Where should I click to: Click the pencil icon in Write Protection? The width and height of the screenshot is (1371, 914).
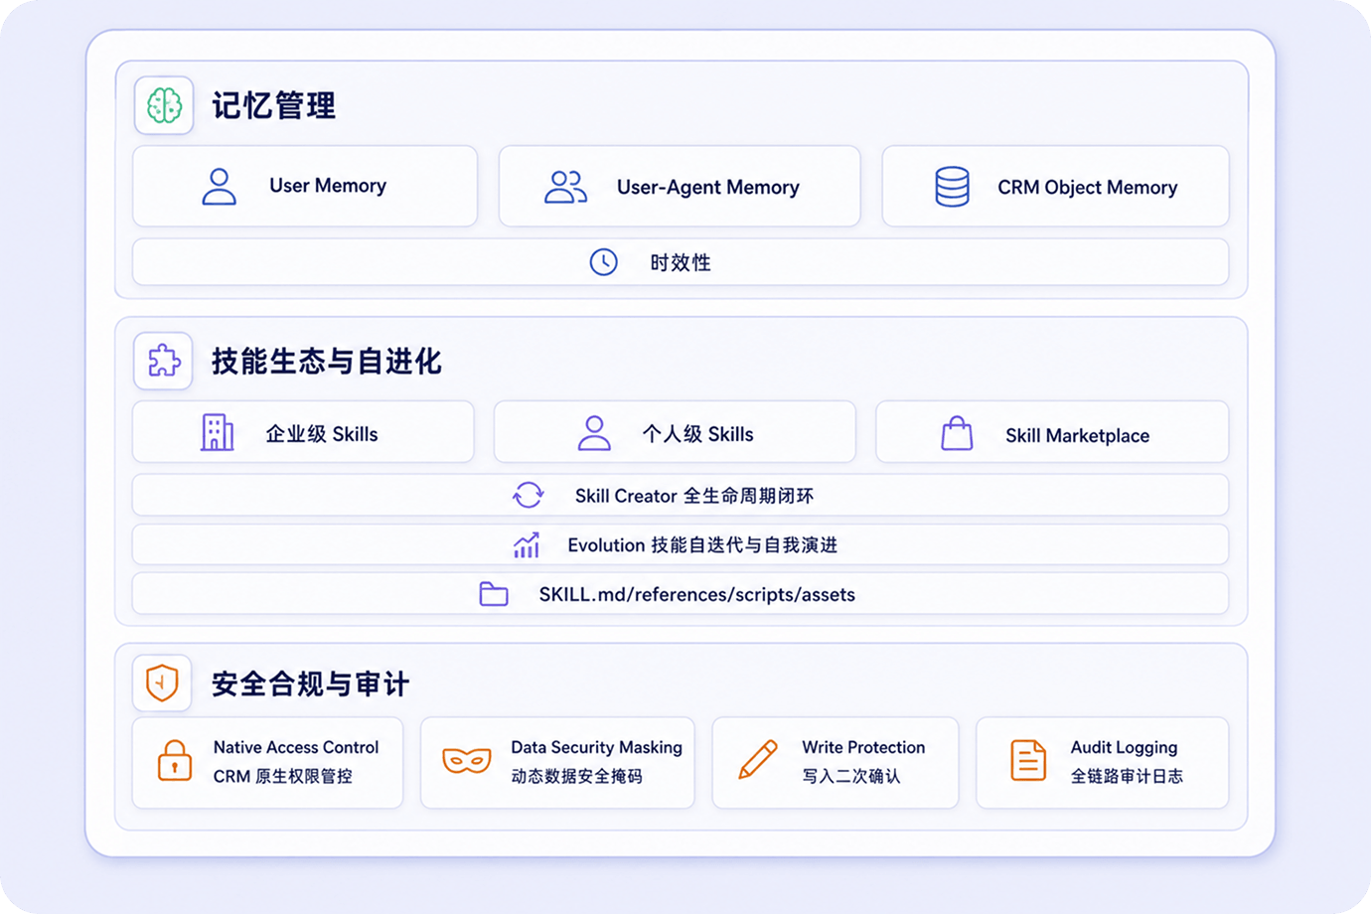758,760
